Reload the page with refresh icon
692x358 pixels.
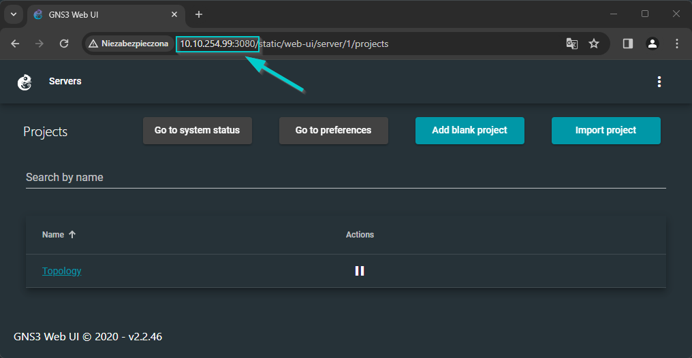click(x=64, y=44)
